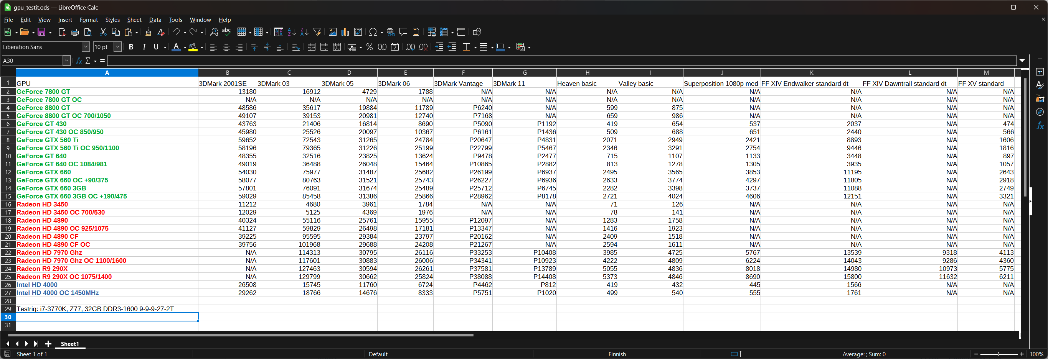Open Find and Replace

click(x=214, y=32)
